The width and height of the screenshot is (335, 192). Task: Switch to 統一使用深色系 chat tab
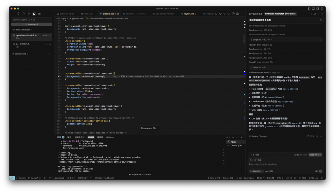[255, 14]
